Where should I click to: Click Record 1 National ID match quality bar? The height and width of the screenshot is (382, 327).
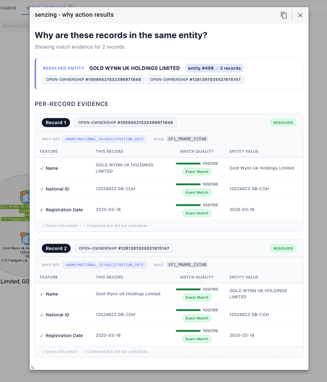pyautogui.click(x=188, y=184)
